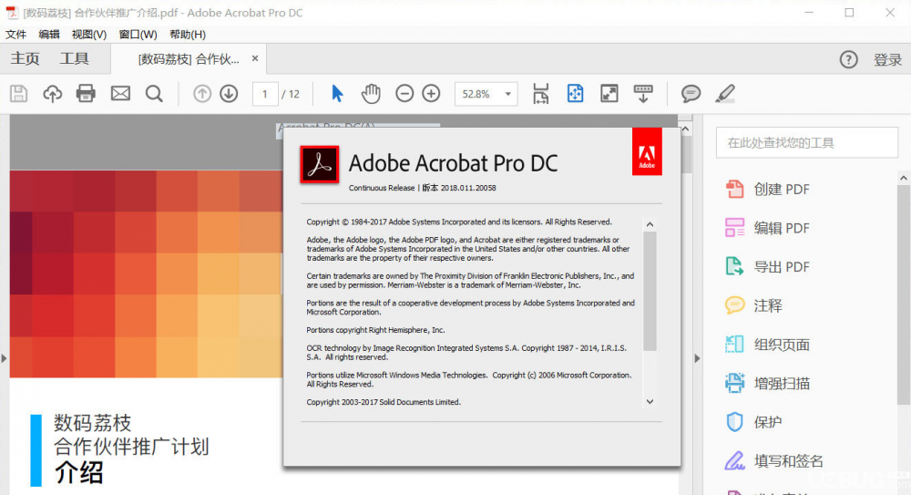
Task: Switch to the 工具 tab
Action: (x=75, y=58)
